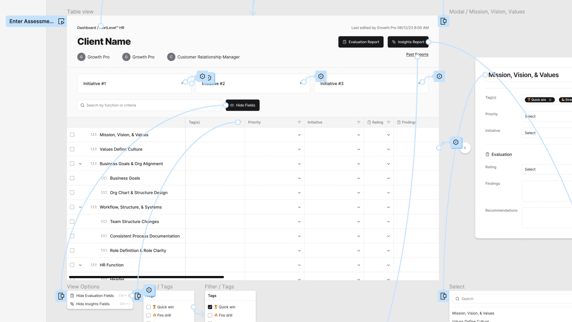Select Hide Insights Fields menu option

(93, 304)
